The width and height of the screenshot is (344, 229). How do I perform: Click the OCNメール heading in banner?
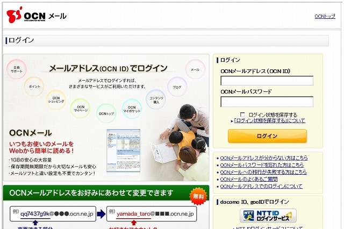pyautogui.click(x=31, y=133)
